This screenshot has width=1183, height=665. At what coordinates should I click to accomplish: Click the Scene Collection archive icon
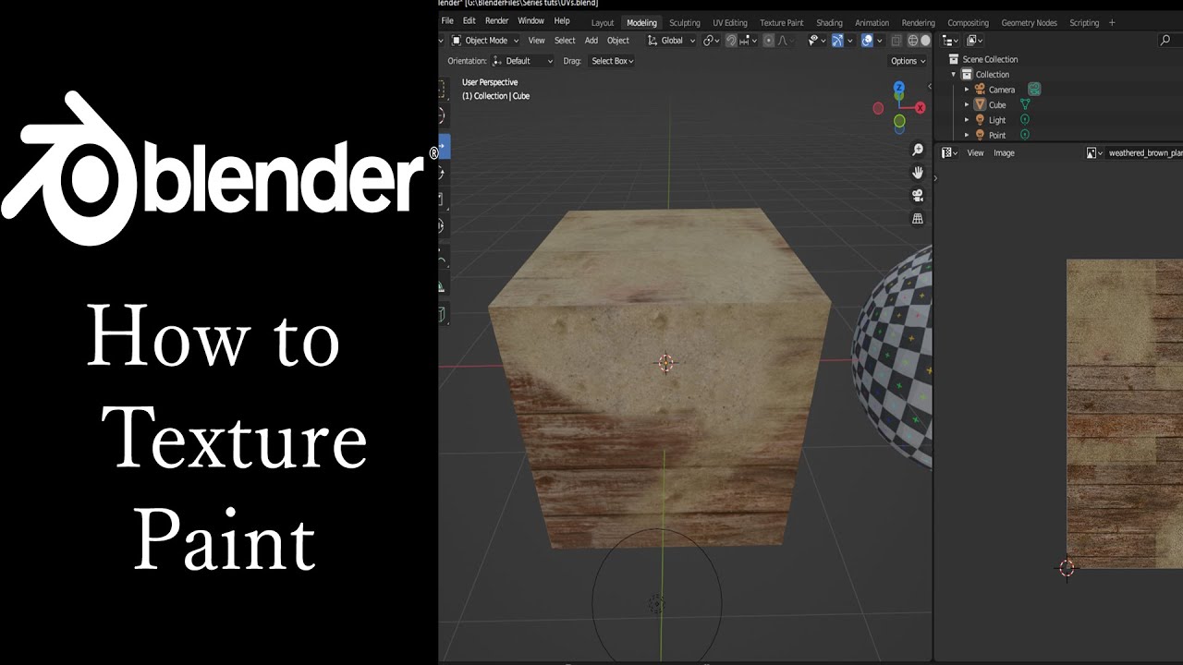(x=954, y=59)
